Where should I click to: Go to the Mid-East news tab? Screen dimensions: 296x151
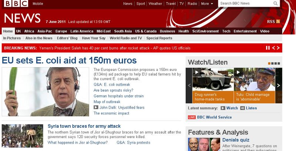(x=104, y=31)
